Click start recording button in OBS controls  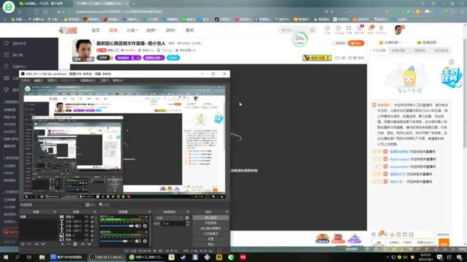click(211, 223)
